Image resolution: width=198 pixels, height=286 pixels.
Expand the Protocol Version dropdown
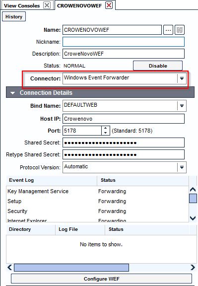pyautogui.click(x=182, y=167)
